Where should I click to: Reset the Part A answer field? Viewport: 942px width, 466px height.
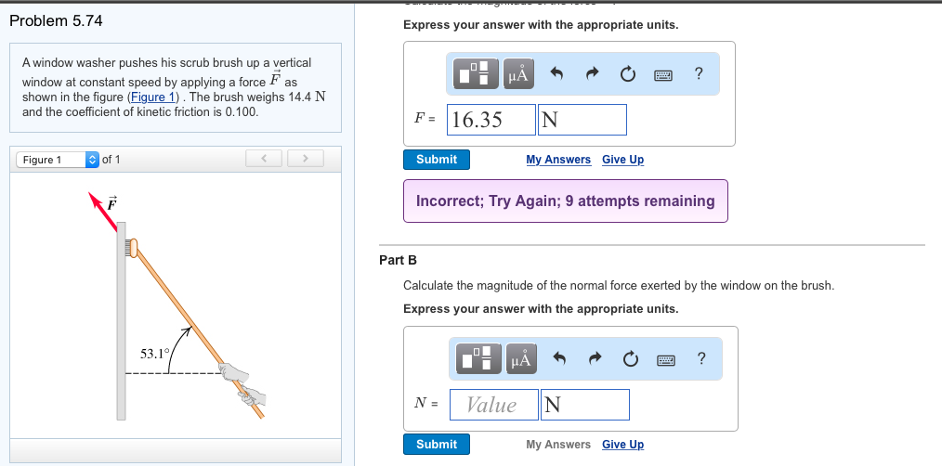(x=628, y=74)
